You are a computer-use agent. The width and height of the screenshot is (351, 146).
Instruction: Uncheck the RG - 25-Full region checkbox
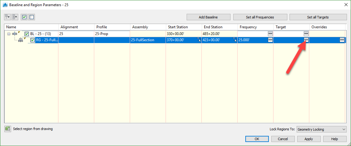click(33, 40)
